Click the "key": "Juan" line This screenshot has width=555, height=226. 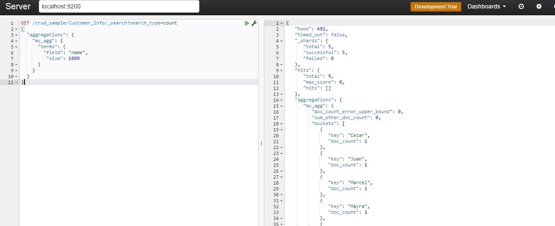[x=348, y=159]
